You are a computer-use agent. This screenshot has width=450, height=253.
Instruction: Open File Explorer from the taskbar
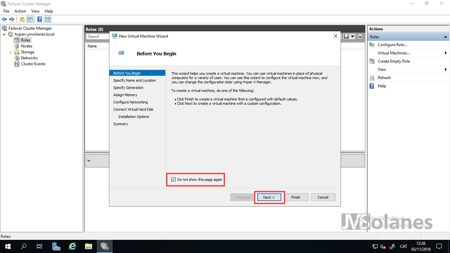tap(88, 246)
